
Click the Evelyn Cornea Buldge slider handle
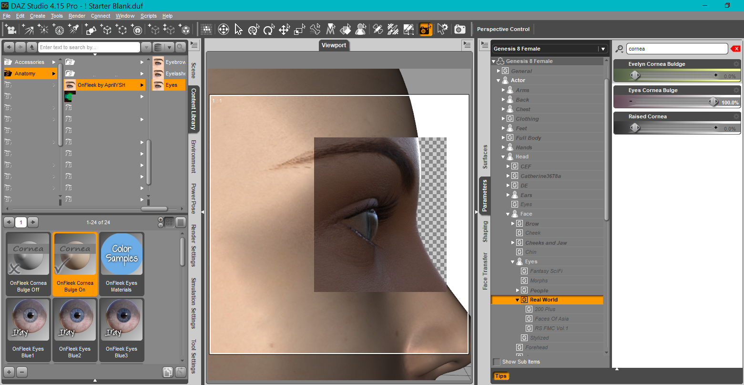pos(634,75)
